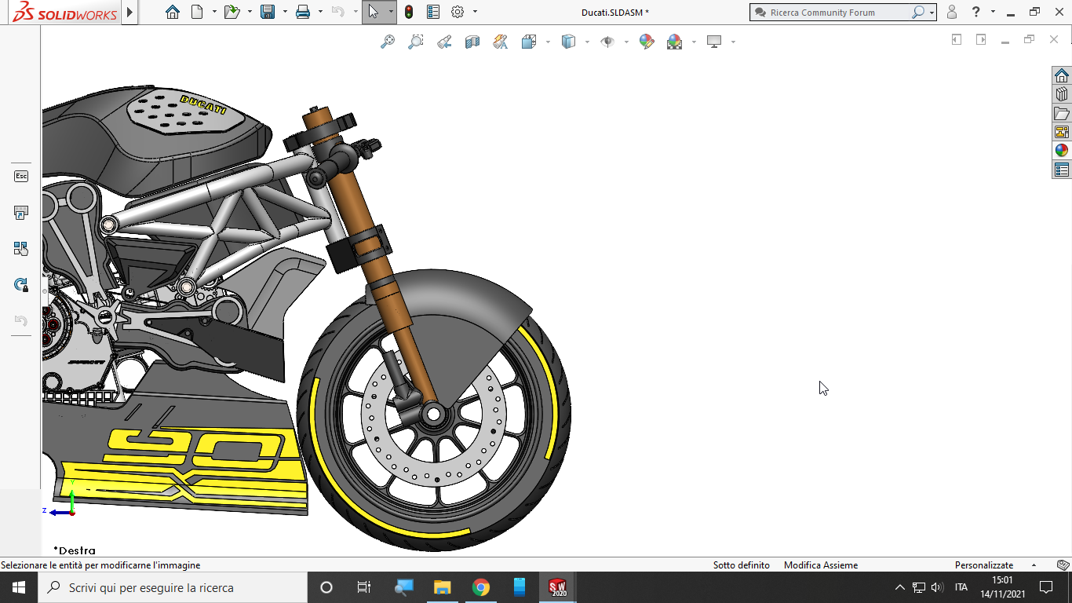This screenshot has height=603, width=1072.
Task: Open the Help question mark
Action: tap(975, 12)
